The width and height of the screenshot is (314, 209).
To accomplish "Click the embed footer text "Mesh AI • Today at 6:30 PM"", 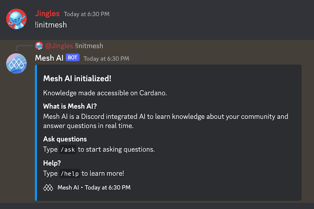I will pyautogui.click(x=94, y=188).
